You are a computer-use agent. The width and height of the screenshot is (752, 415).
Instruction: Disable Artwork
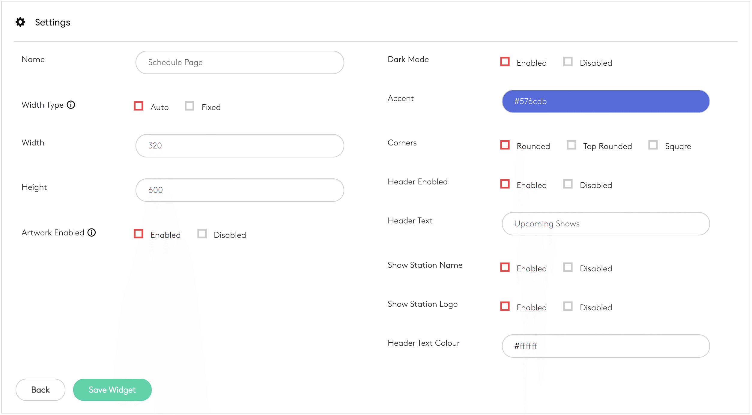coord(202,234)
